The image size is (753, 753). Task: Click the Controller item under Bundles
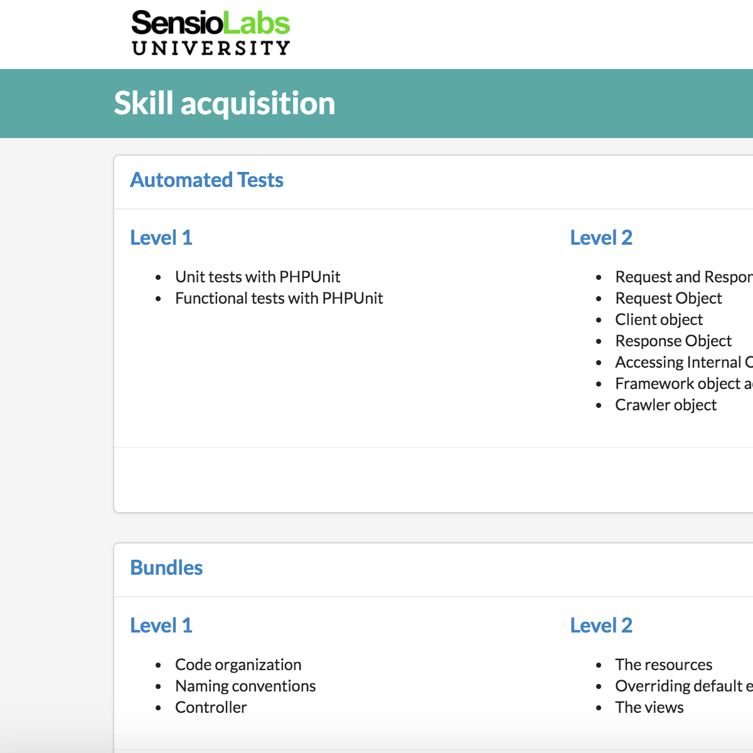click(211, 707)
